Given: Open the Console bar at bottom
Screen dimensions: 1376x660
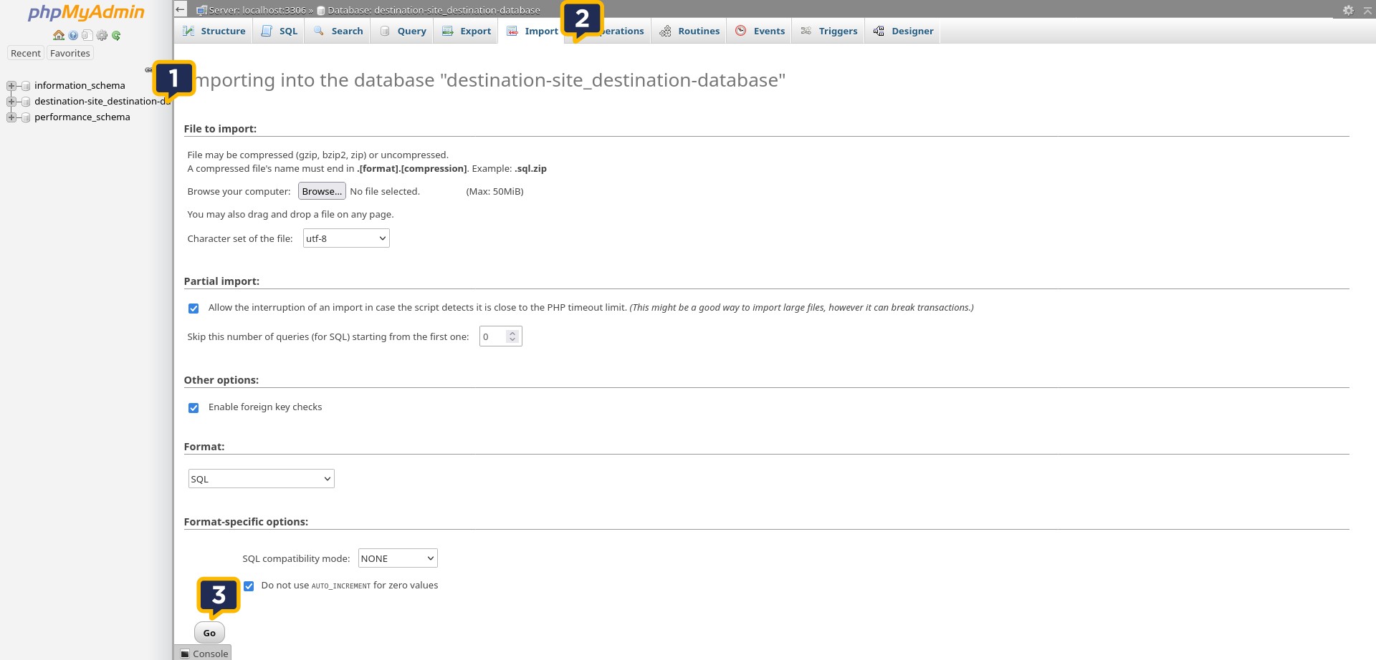Looking at the screenshot, I should coord(204,654).
